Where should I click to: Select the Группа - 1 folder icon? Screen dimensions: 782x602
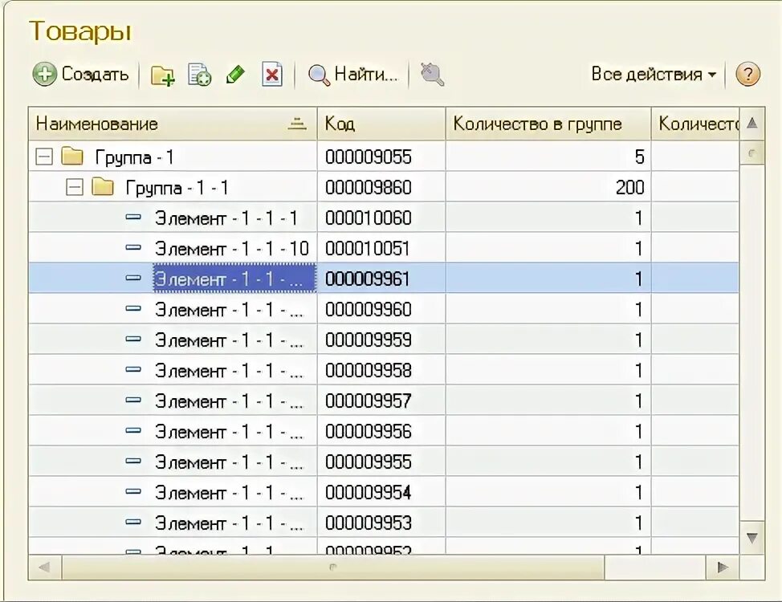pyautogui.click(x=72, y=156)
